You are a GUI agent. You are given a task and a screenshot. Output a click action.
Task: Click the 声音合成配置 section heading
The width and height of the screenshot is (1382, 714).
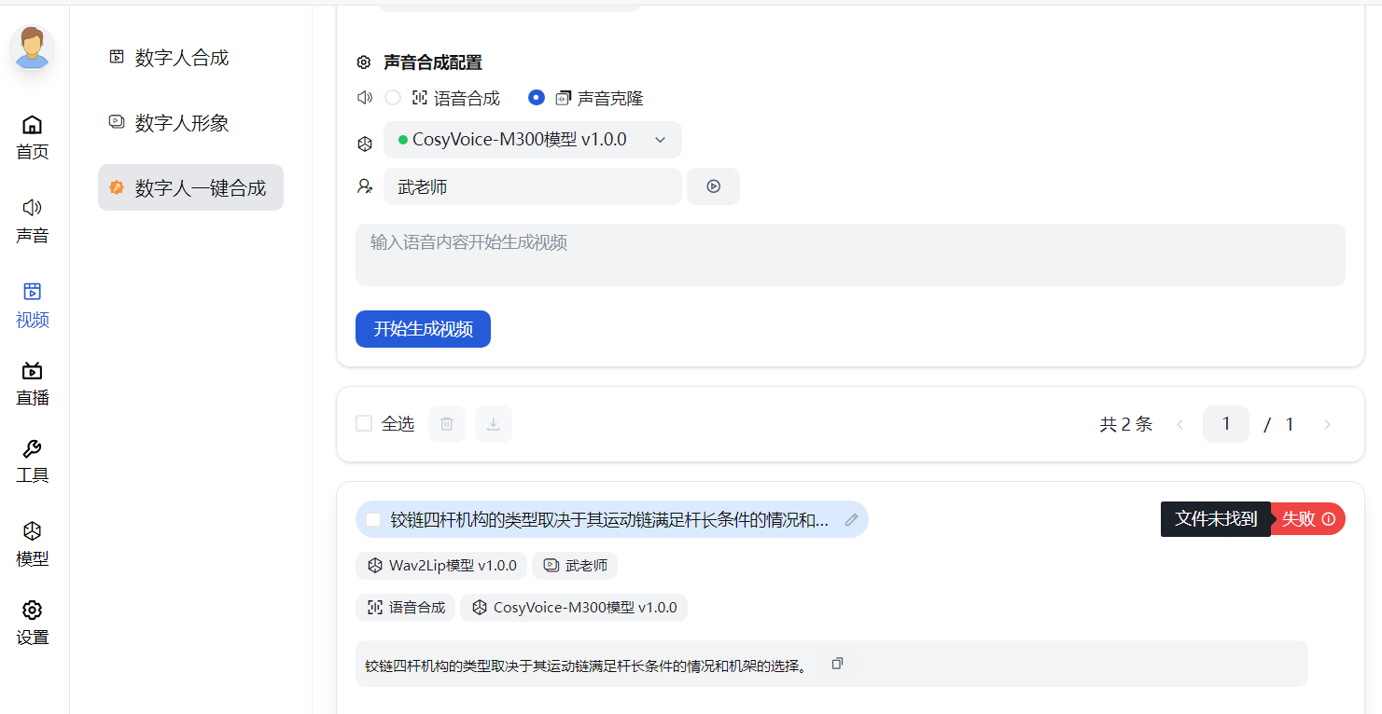click(x=433, y=62)
